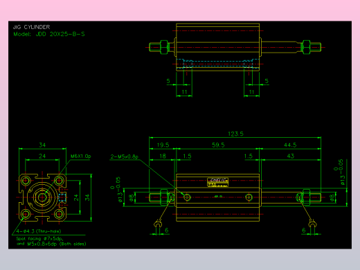Image resolution: width=360 pixels, height=270 pixels.
Task: Select the vertical "34" dimension on the end view
Action: [87, 197]
